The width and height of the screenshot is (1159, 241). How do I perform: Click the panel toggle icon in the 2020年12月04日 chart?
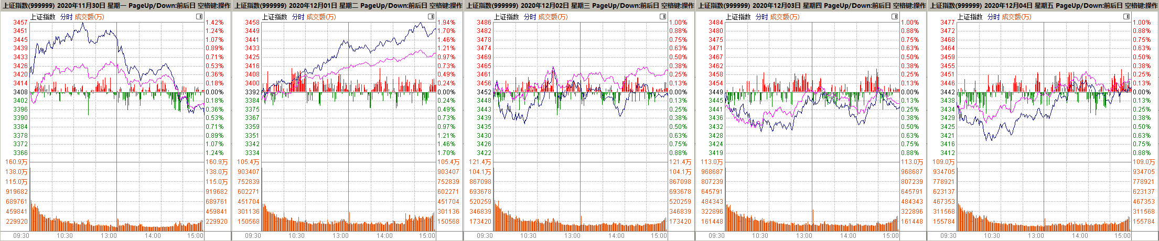click(x=1126, y=17)
